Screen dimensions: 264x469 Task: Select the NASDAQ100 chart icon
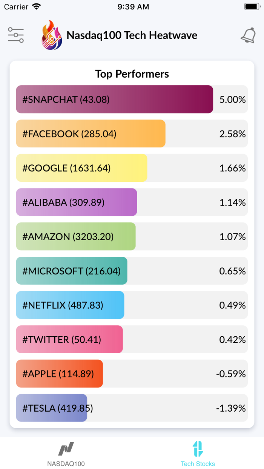point(66,450)
